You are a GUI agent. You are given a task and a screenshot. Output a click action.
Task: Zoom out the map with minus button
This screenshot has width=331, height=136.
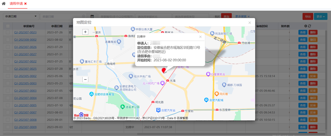(85, 79)
